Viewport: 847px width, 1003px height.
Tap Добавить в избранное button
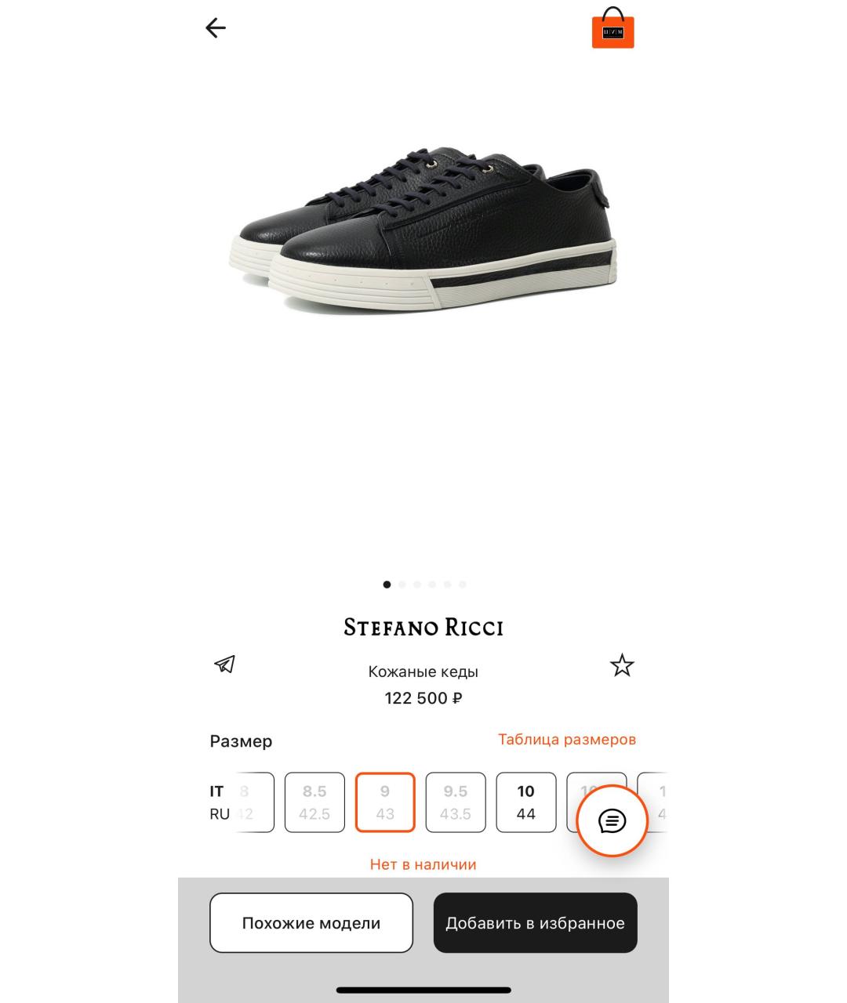coord(536,923)
